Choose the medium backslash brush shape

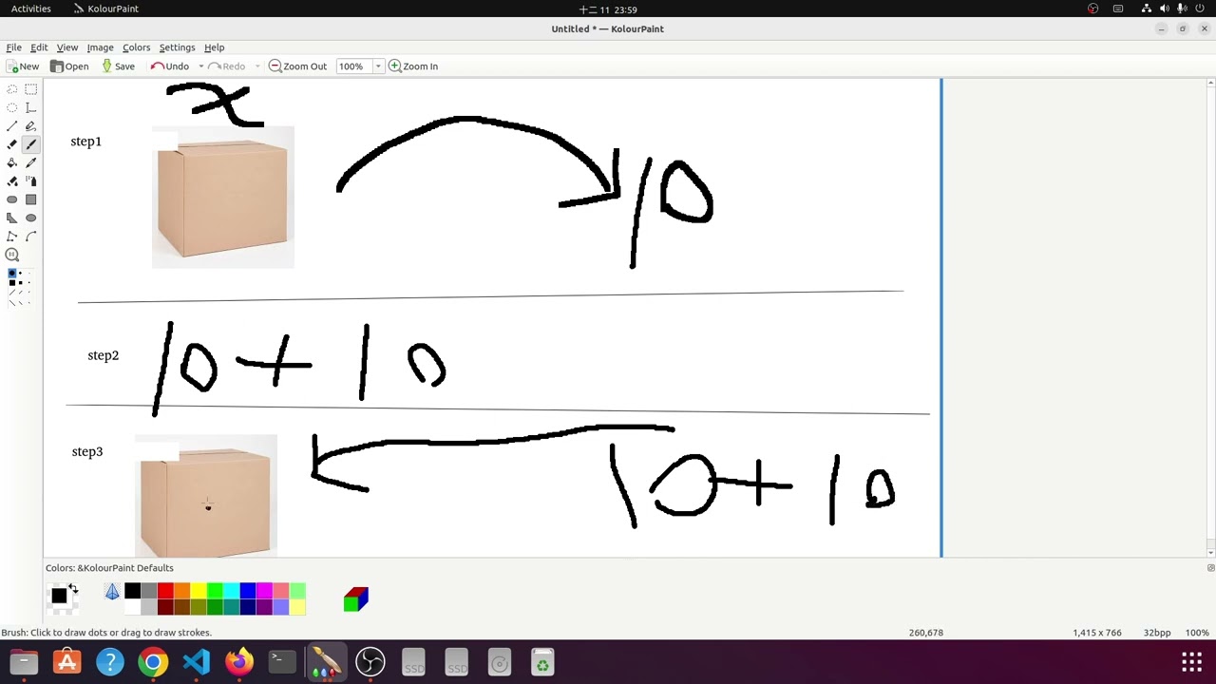coord(21,302)
